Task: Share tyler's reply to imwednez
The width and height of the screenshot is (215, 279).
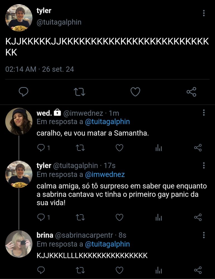Action: pos(198,217)
